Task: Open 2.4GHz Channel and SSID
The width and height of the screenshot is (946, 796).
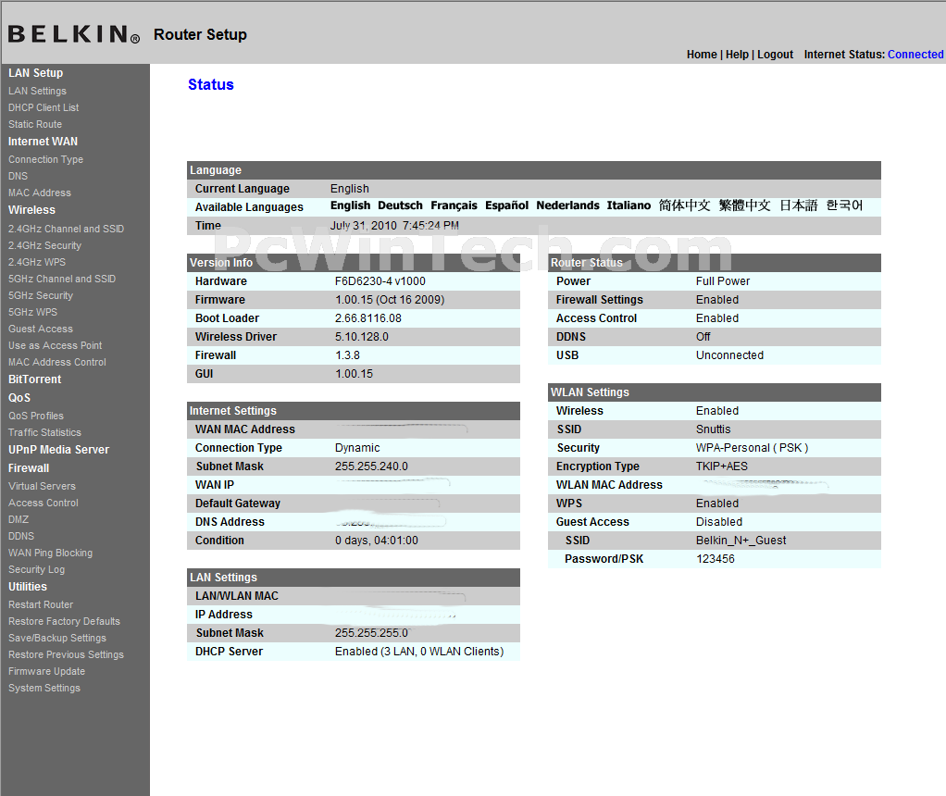Action: [67, 229]
